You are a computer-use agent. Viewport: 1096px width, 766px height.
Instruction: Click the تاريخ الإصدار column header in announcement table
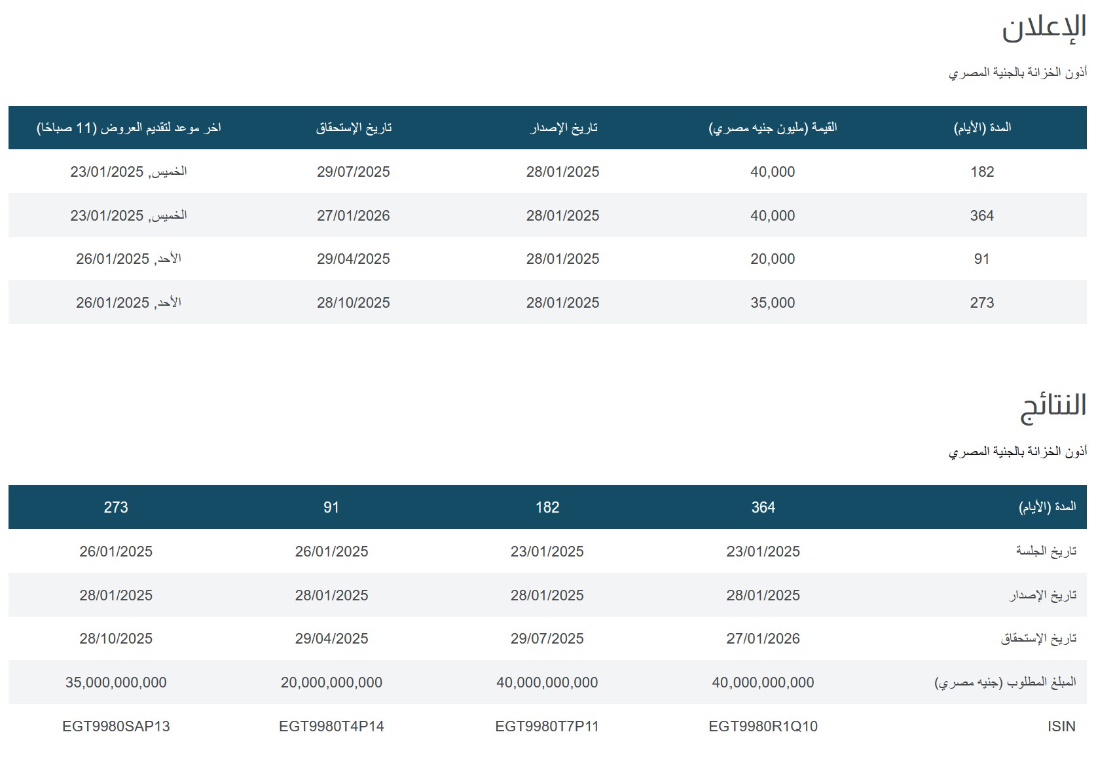(x=563, y=128)
